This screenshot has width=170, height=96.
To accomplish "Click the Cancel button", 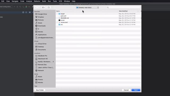I will click(126, 90).
